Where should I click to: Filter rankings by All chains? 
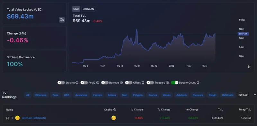[x=28, y=95]
